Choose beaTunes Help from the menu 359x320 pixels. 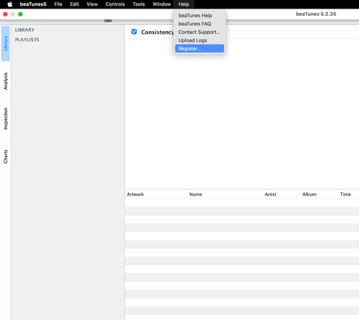pos(200,16)
